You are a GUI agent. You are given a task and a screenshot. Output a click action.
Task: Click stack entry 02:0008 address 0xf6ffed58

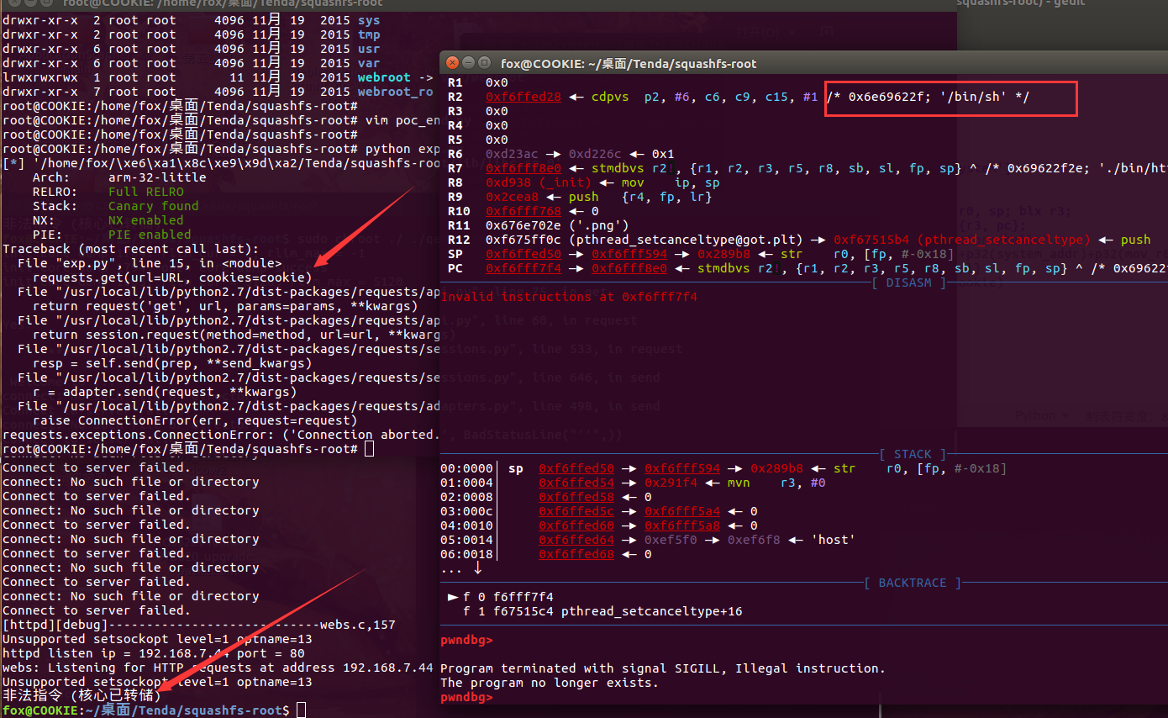point(576,497)
